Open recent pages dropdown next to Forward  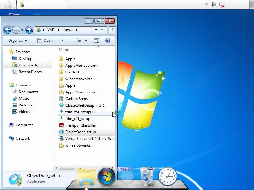point(23,30)
